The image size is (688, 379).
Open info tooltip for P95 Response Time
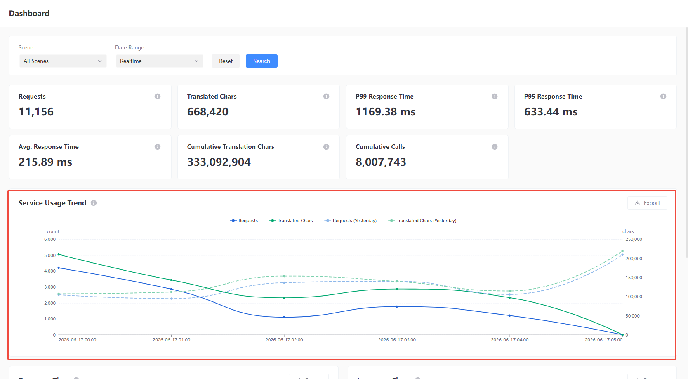(663, 97)
